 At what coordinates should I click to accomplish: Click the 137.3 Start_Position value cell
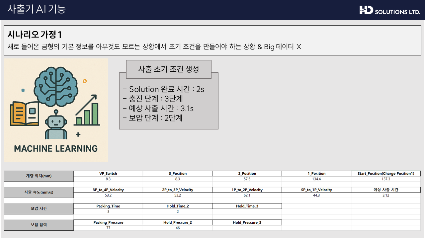pyautogui.click(x=386, y=179)
